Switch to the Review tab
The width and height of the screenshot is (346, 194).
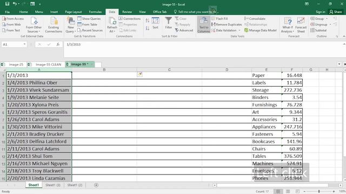coord(127,12)
